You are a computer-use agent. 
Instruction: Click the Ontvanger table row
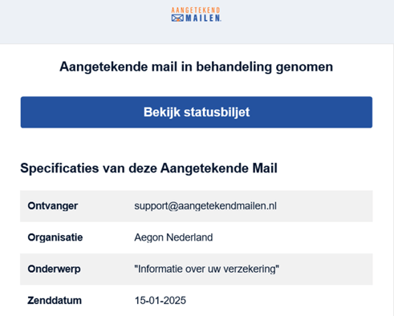[x=197, y=206]
